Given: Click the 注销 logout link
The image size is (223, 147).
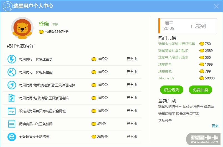Looking at the screenshot, I should [x=55, y=25].
